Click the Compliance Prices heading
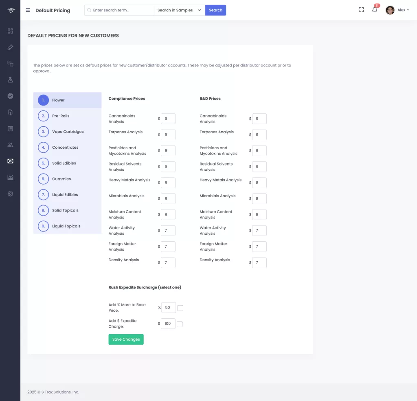 tap(127, 99)
